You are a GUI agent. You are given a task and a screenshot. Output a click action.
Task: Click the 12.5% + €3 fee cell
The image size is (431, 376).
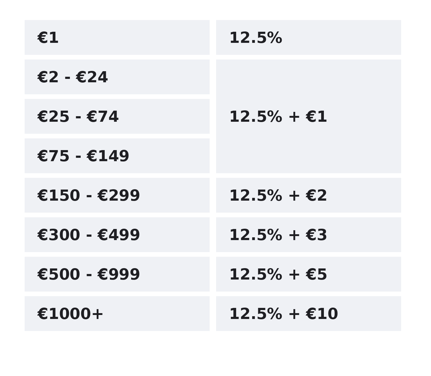308,235
